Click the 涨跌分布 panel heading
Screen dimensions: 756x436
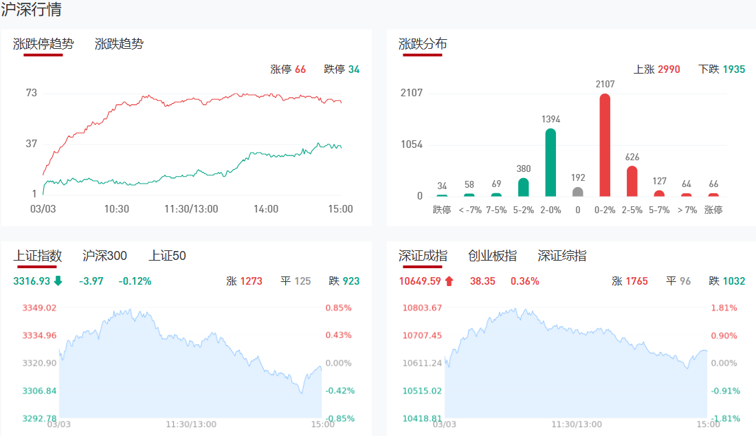point(423,44)
